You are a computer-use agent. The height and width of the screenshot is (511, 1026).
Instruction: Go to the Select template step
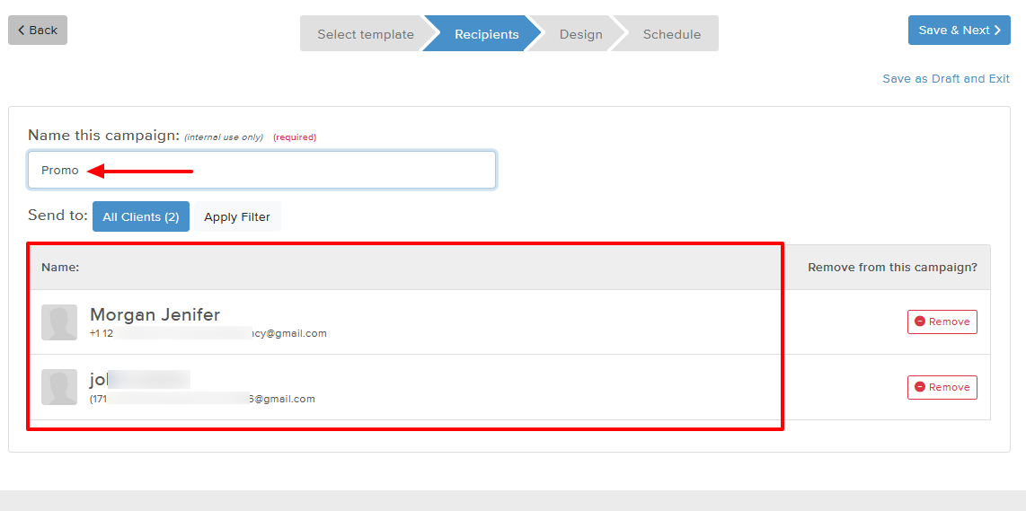click(x=365, y=34)
